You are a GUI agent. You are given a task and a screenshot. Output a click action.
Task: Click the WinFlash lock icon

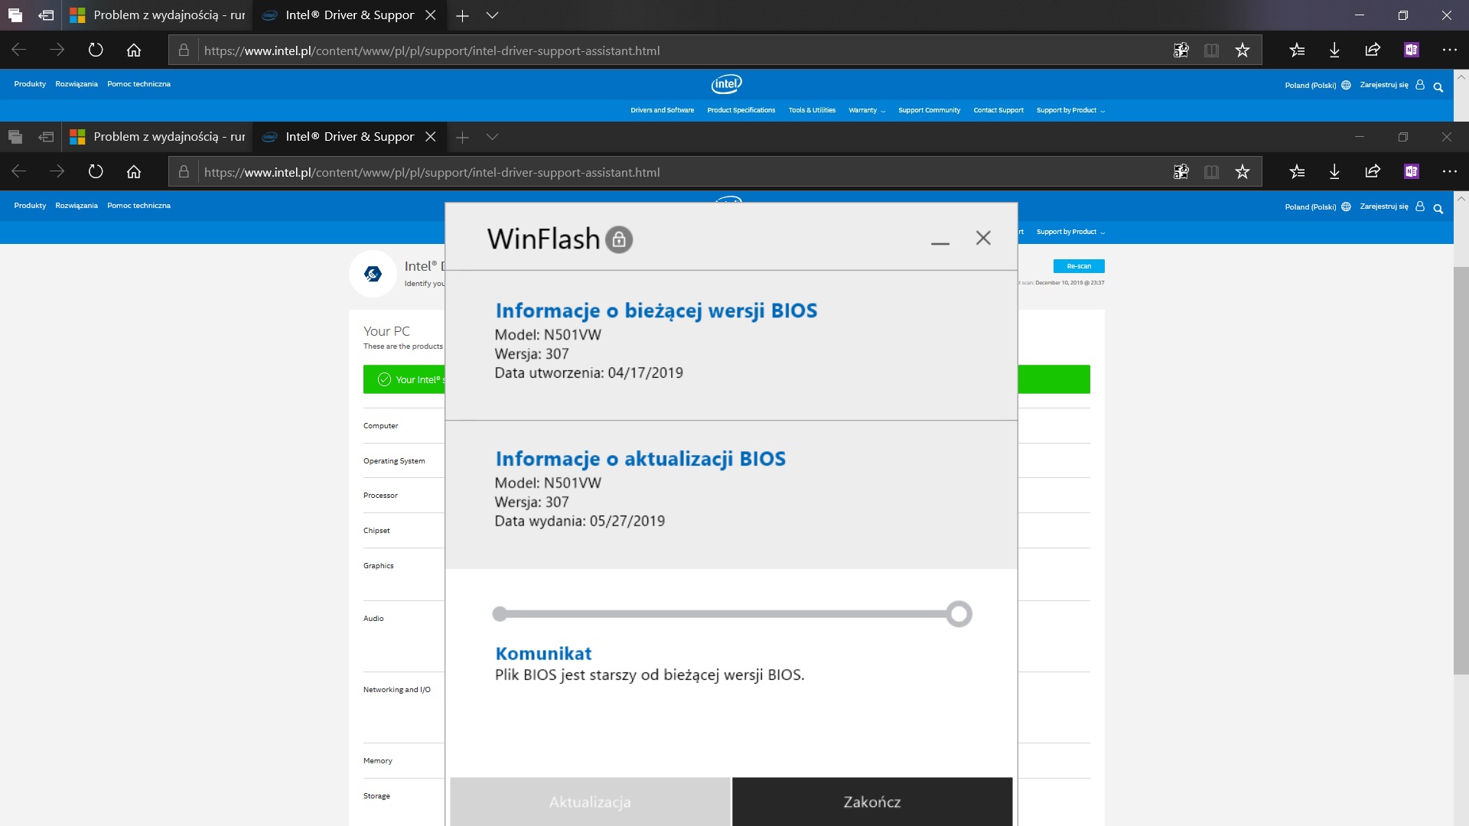(618, 239)
